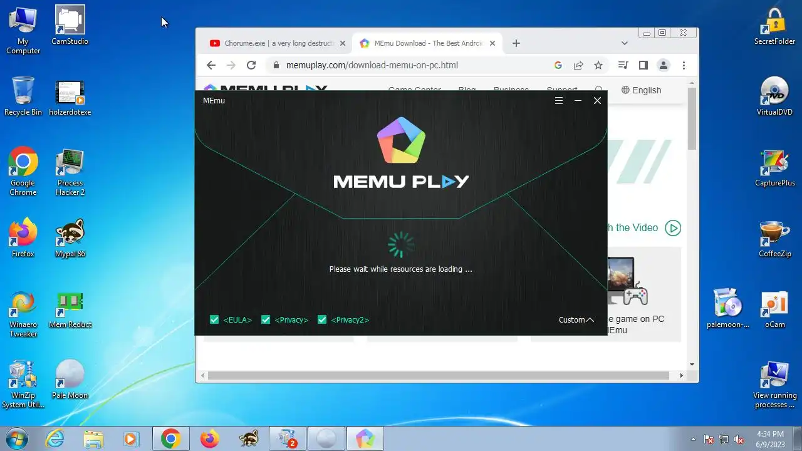
Task: Open the <Privacy> link
Action: point(291,320)
